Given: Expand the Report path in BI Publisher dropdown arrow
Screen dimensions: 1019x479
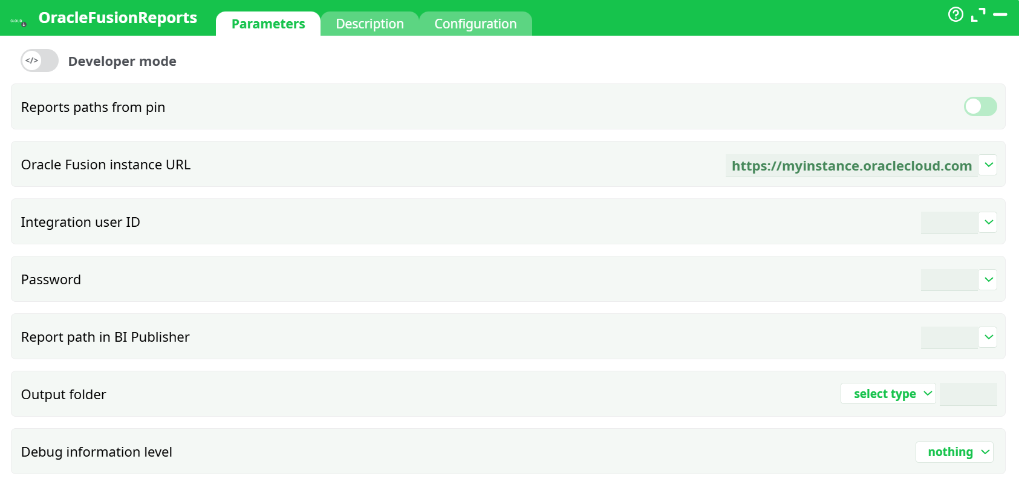Looking at the screenshot, I should 988,337.
